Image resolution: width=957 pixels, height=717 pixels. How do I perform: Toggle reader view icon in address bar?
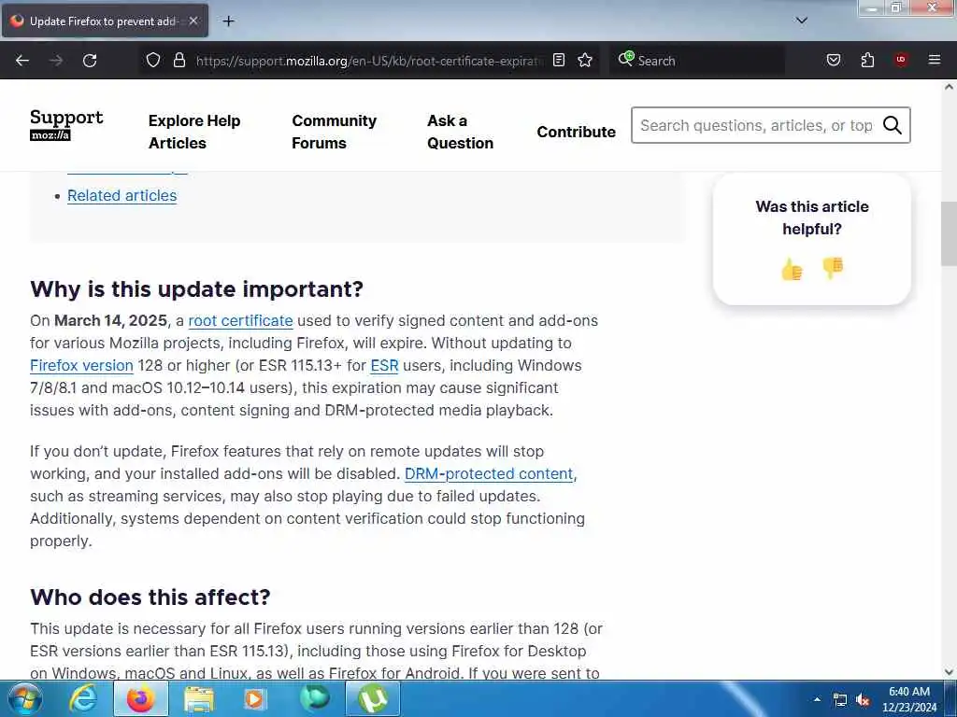tap(559, 60)
